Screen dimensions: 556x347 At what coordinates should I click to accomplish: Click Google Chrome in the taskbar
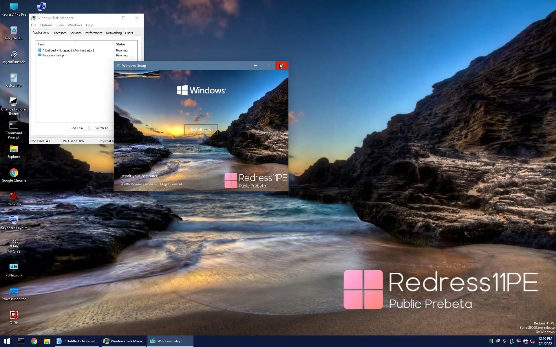click(x=34, y=341)
